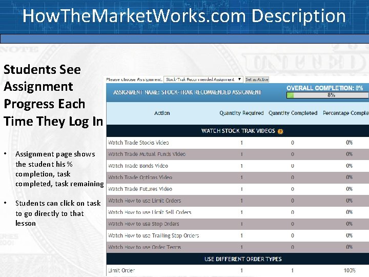
Task: Click the bullet about assignment page % completion
Action: click(59, 169)
